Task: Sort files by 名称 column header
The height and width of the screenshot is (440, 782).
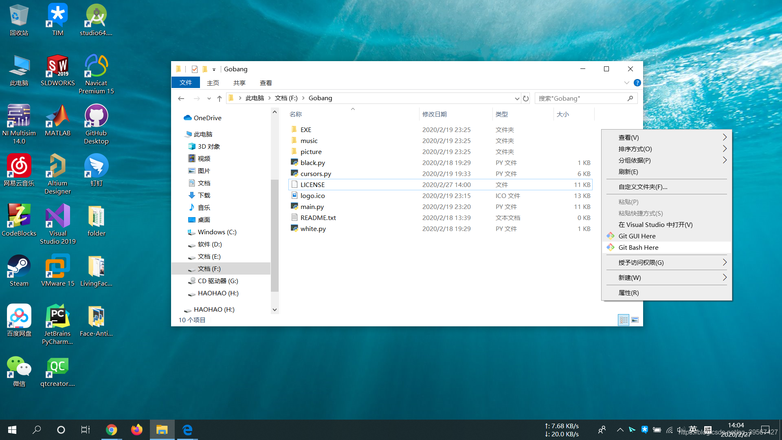Action: 353,114
